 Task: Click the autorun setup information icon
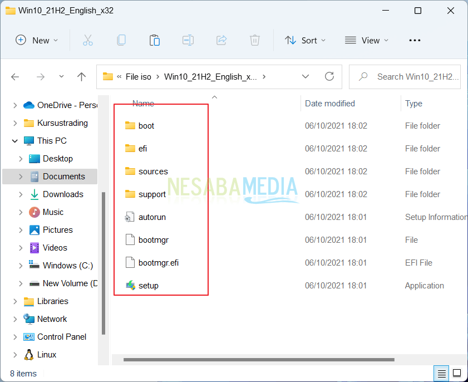coord(130,217)
